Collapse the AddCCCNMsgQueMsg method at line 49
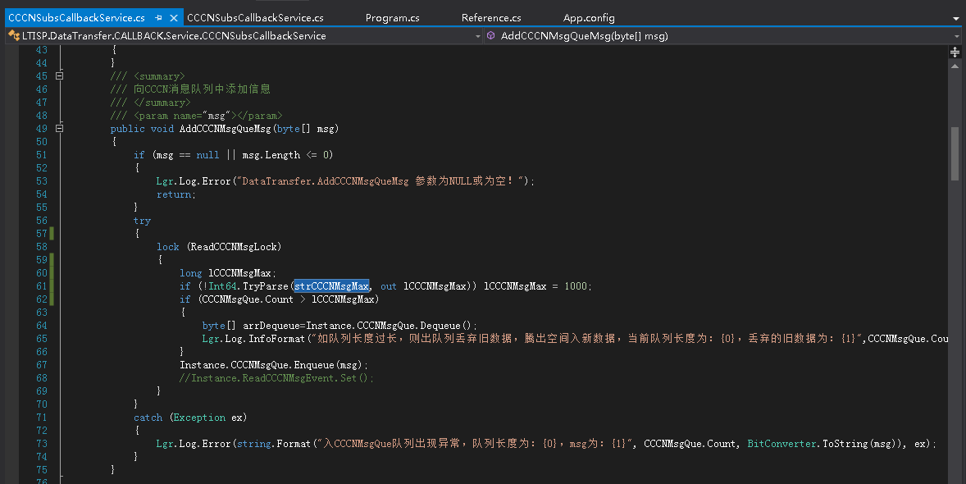This screenshot has height=484, width=966. tap(59, 128)
